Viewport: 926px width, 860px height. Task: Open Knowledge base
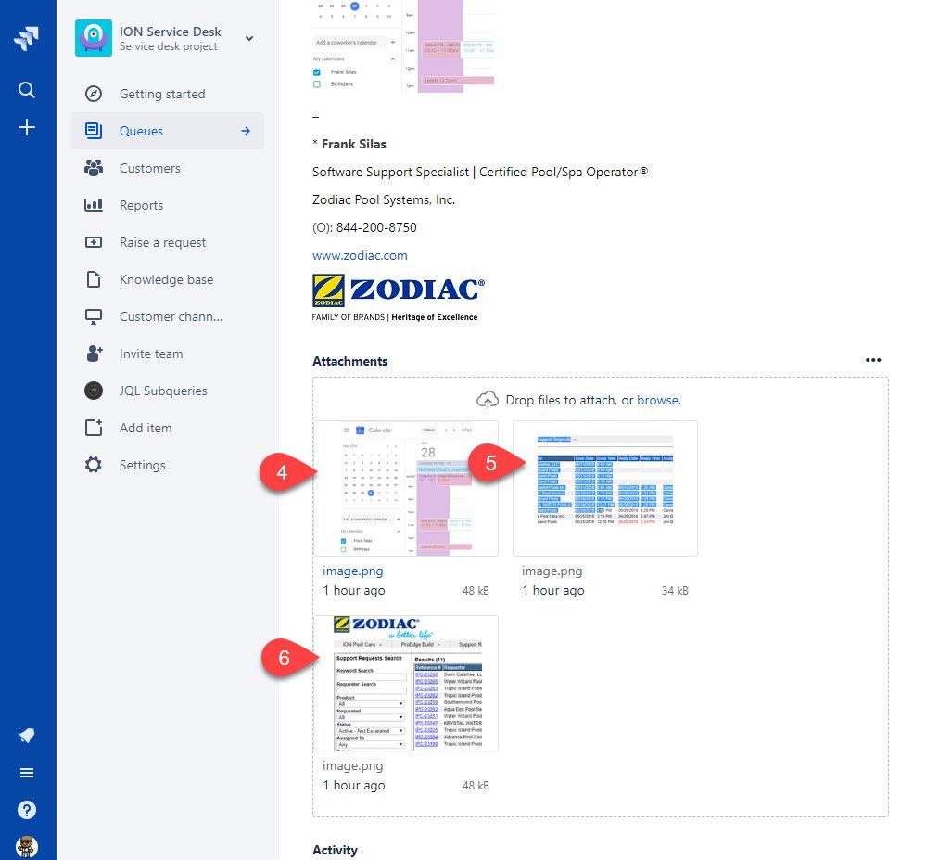click(x=167, y=279)
